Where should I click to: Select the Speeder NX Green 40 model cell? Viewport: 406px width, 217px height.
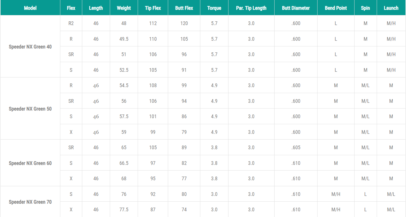[30, 47]
